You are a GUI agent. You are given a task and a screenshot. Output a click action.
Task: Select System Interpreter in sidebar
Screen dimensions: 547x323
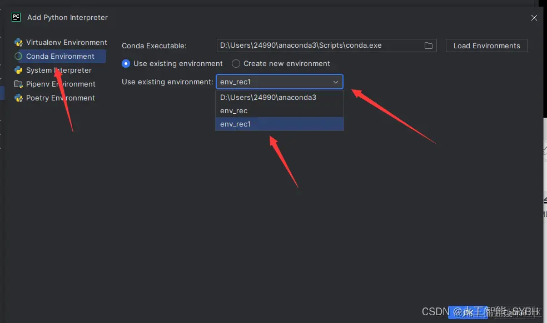click(59, 70)
